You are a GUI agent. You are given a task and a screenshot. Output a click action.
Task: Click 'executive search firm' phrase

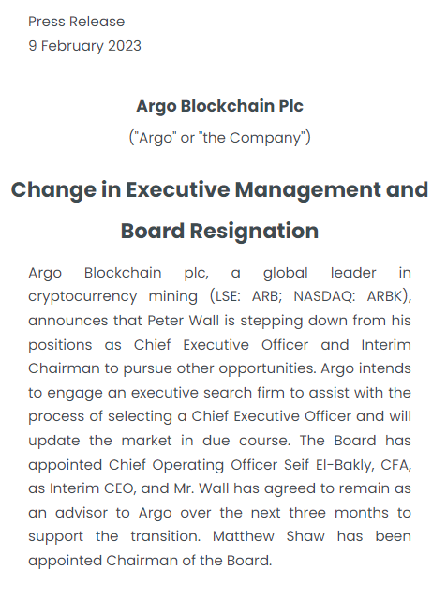[x=208, y=393]
